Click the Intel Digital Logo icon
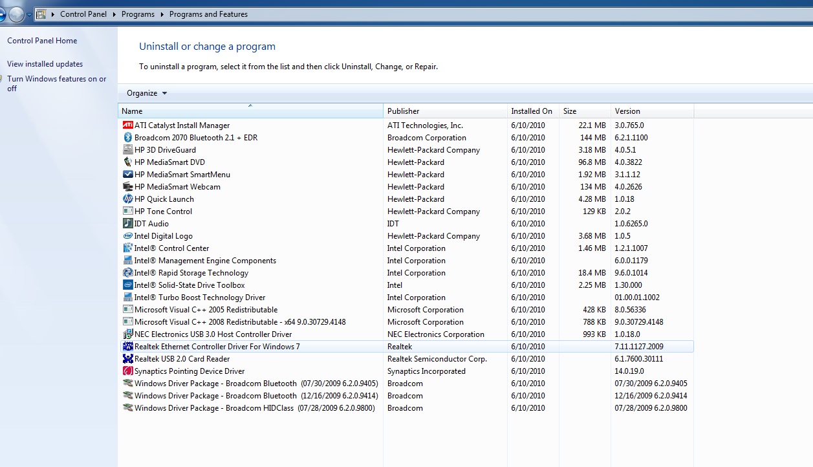 pyautogui.click(x=127, y=236)
